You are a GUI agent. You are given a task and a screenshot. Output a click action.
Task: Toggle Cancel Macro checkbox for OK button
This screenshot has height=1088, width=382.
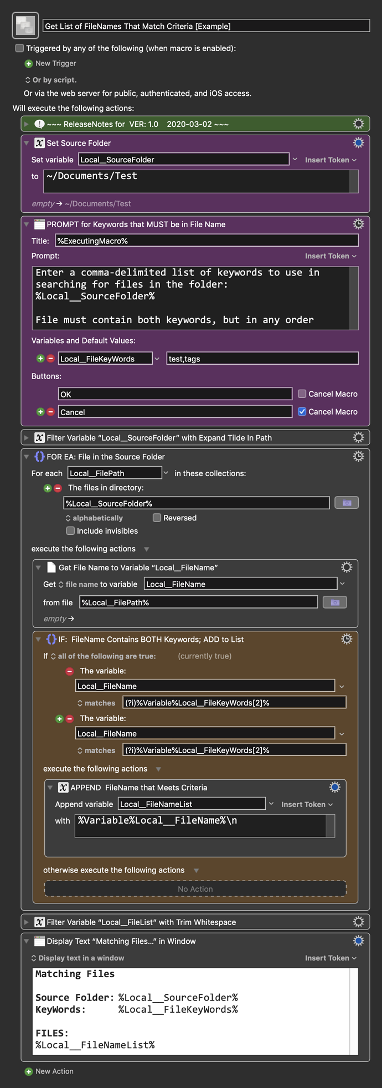pos(302,394)
